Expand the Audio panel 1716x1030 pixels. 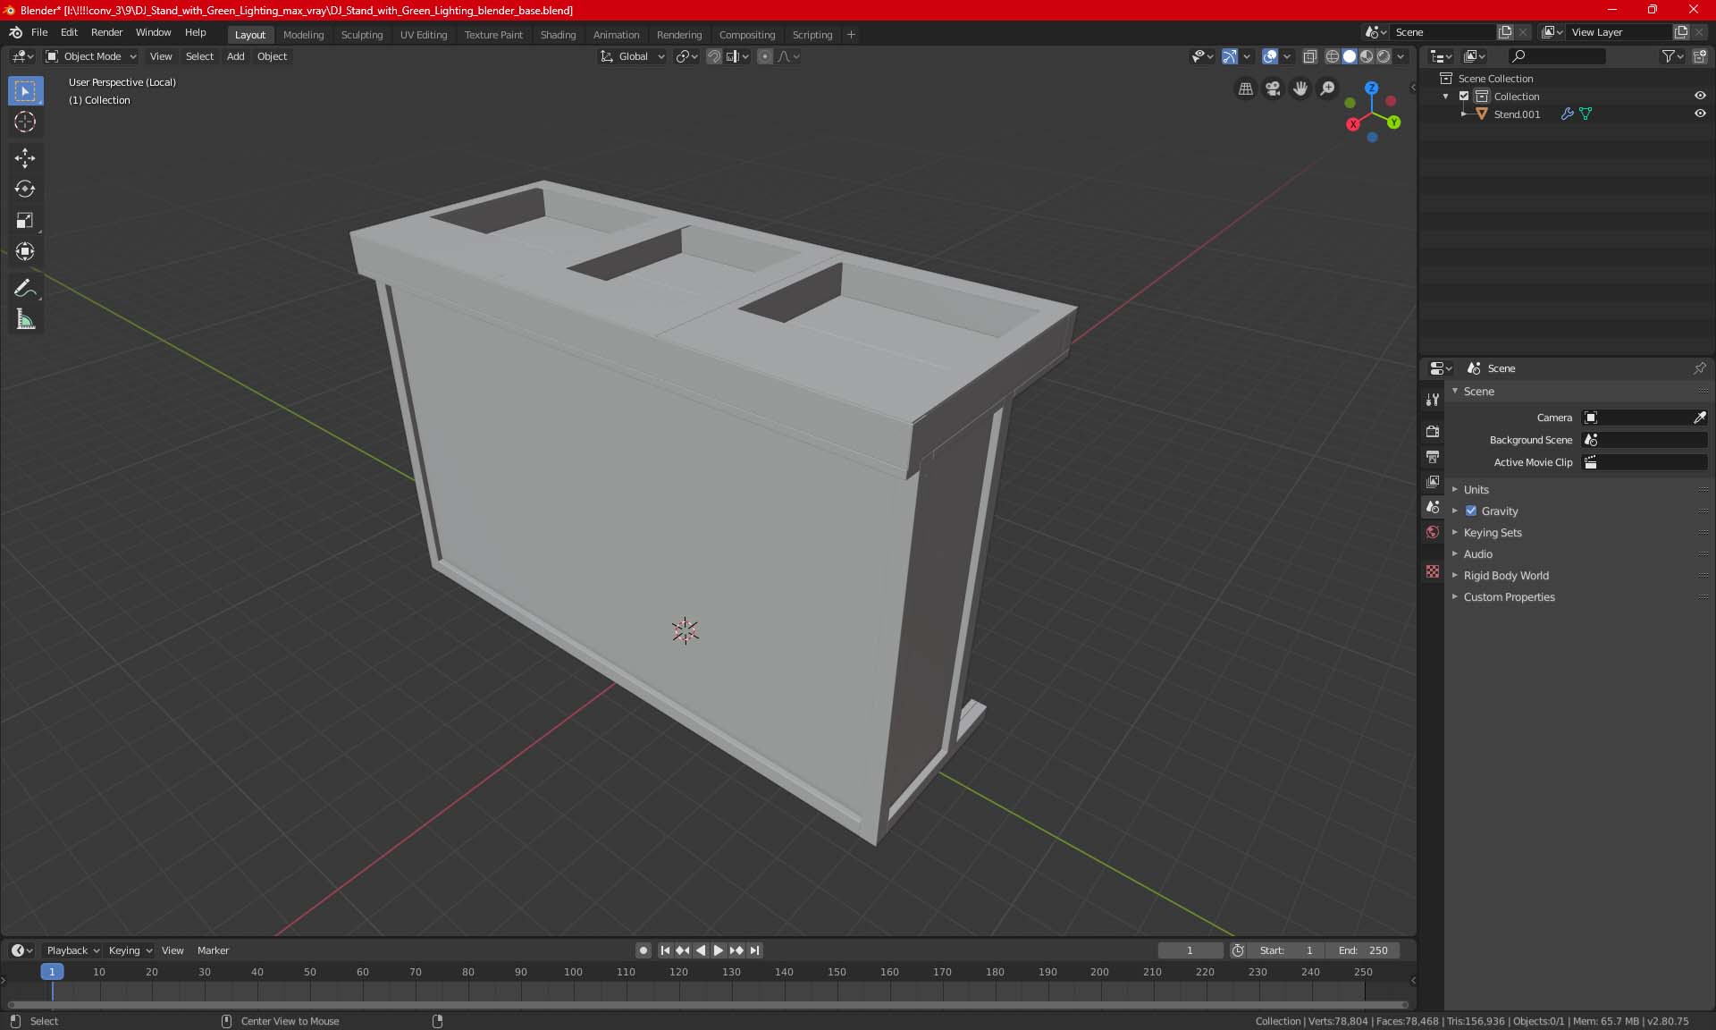1477,554
